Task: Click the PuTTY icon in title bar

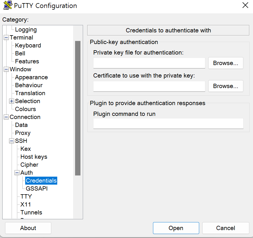Action: (x=8, y=5)
